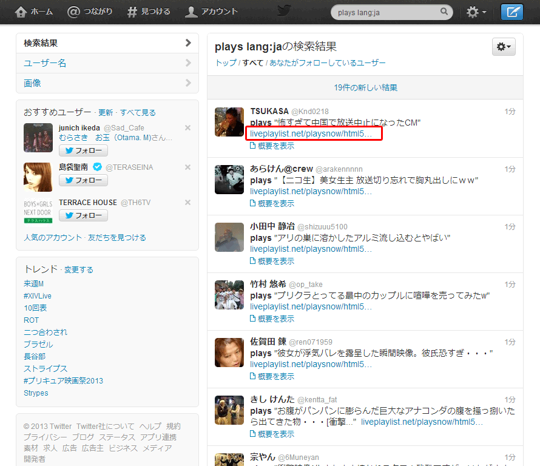Viewport: 540px width, 466px height.
Task: Dismiss 島袋聖南 suggestion
Action: click(x=187, y=167)
